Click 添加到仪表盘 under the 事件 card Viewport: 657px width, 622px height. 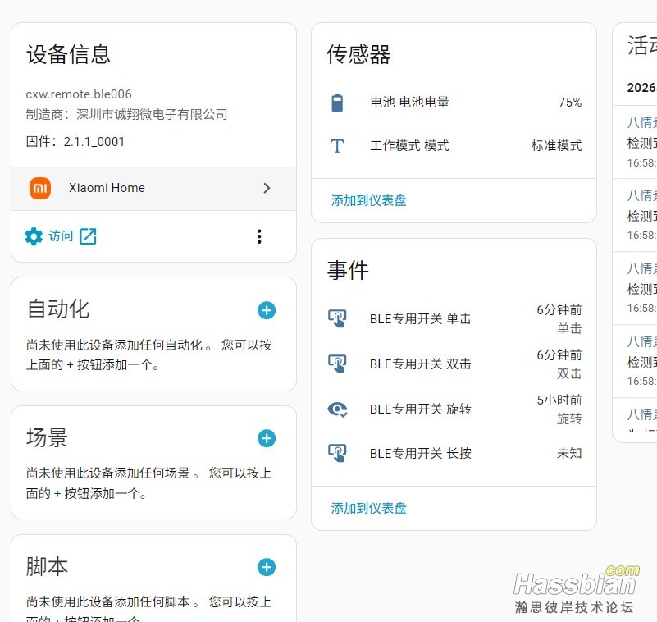click(367, 508)
